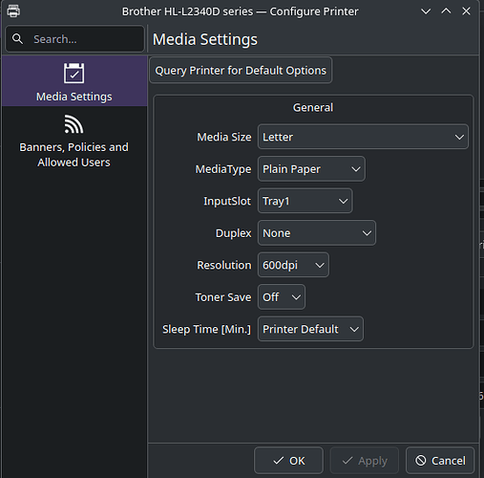Click the Apply button

[x=365, y=461]
